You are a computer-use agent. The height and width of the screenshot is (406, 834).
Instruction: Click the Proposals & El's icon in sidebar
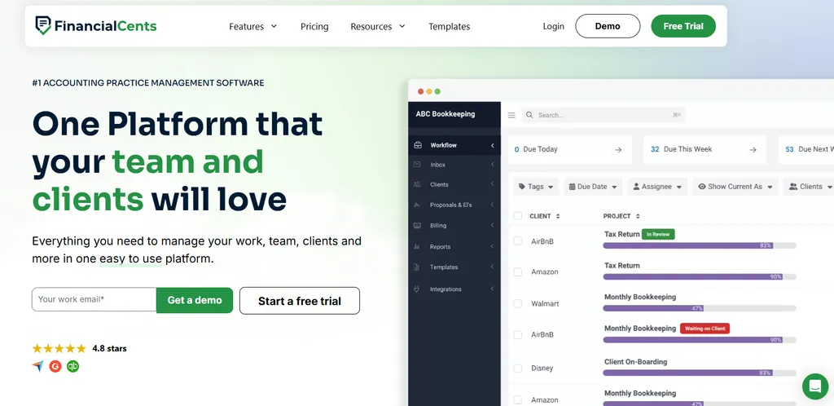click(418, 205)
